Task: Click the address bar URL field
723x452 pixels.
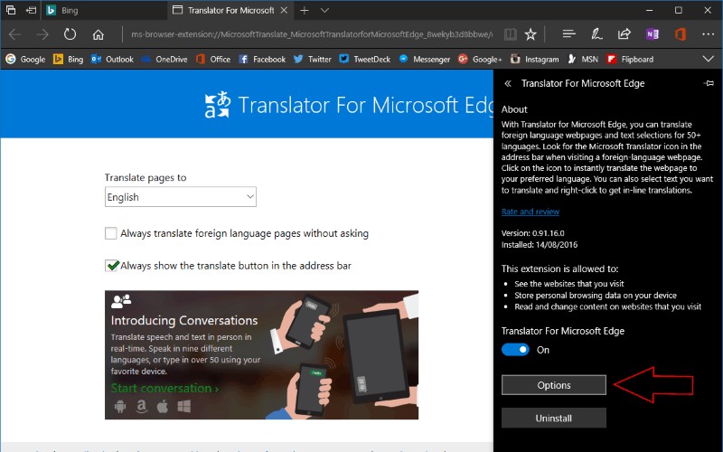Action: [x=312, y=34]
